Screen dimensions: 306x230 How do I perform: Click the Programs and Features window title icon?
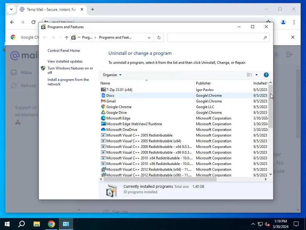pos(43,27)
